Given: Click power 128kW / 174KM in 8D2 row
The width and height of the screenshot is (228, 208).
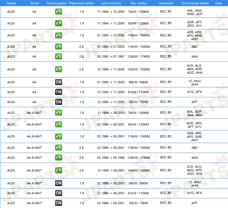Looking at the screenshot, I should pos(138,57).
